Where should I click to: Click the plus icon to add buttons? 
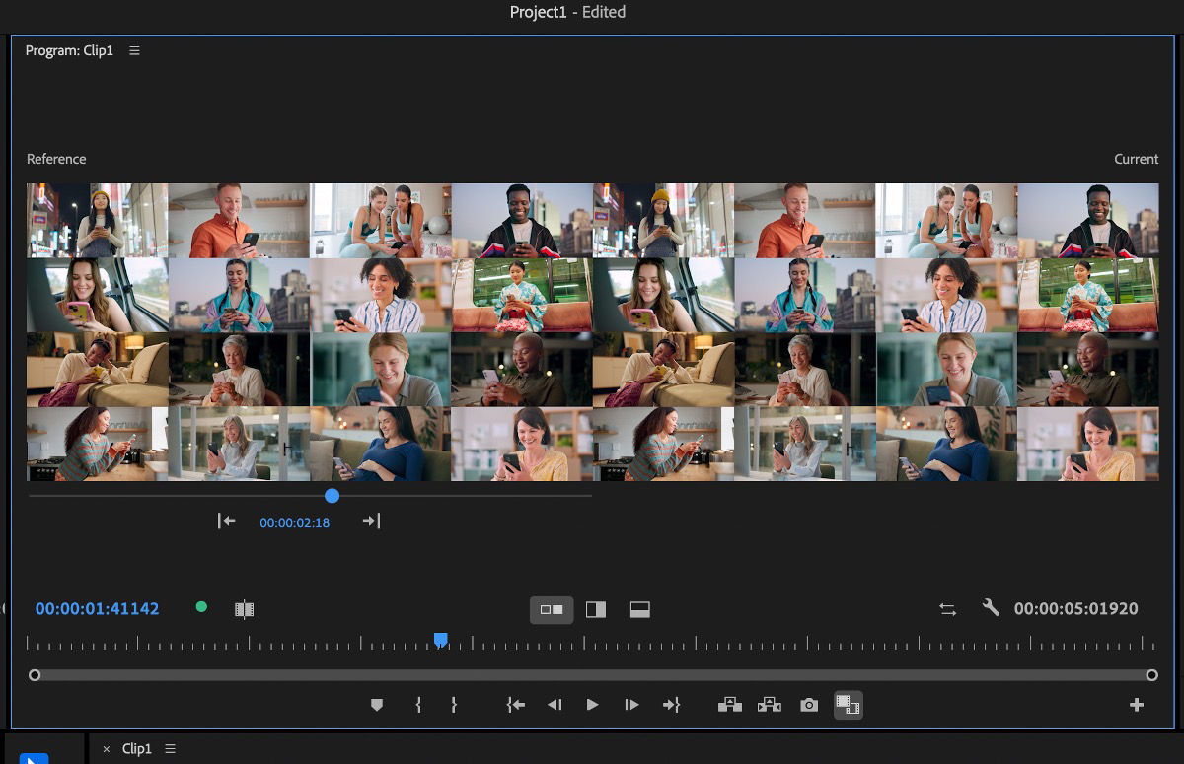(x=1135, y=705)
